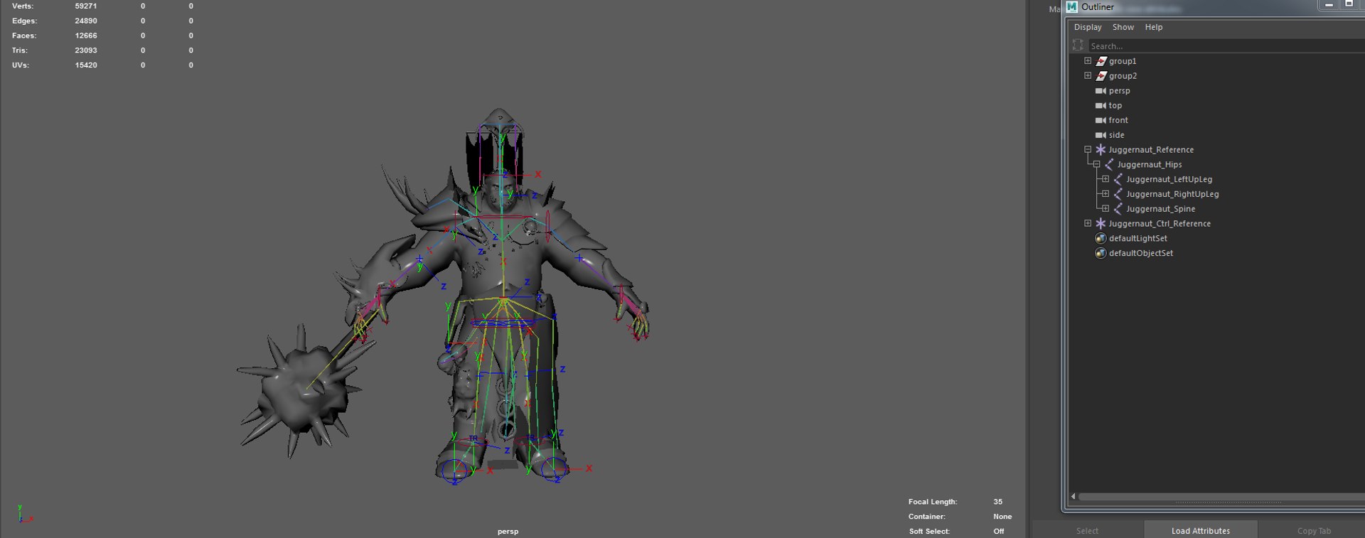This screenshot has width=1365, height=538.
Task: Expand the Juggernaut_Spine joint
Action: click(x=1106, y=208)
